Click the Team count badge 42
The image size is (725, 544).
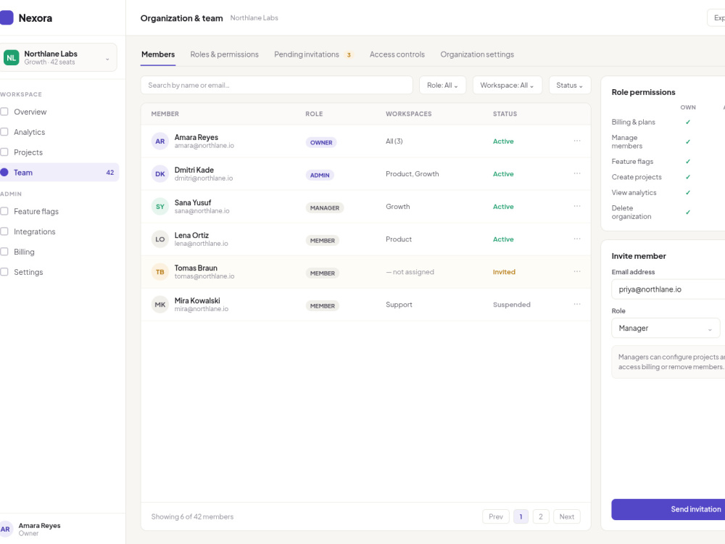pyautogui.click(x=110, y=173)
